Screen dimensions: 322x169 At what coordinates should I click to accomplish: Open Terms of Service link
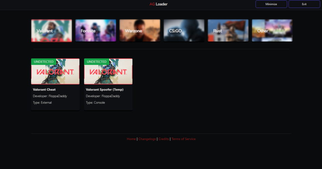coord(184,139)
